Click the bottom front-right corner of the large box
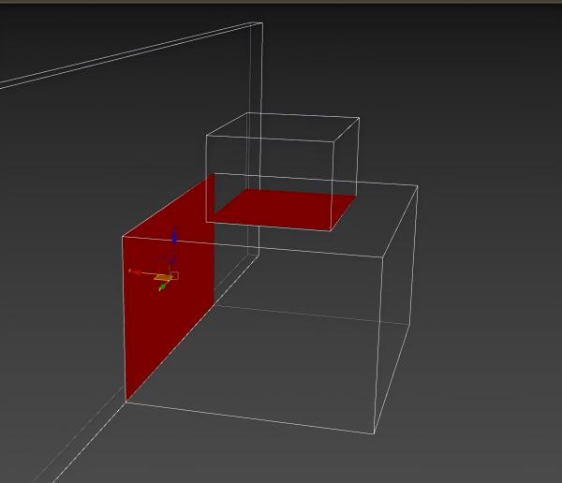Screen dimensions: 562x483 point(375,433)
